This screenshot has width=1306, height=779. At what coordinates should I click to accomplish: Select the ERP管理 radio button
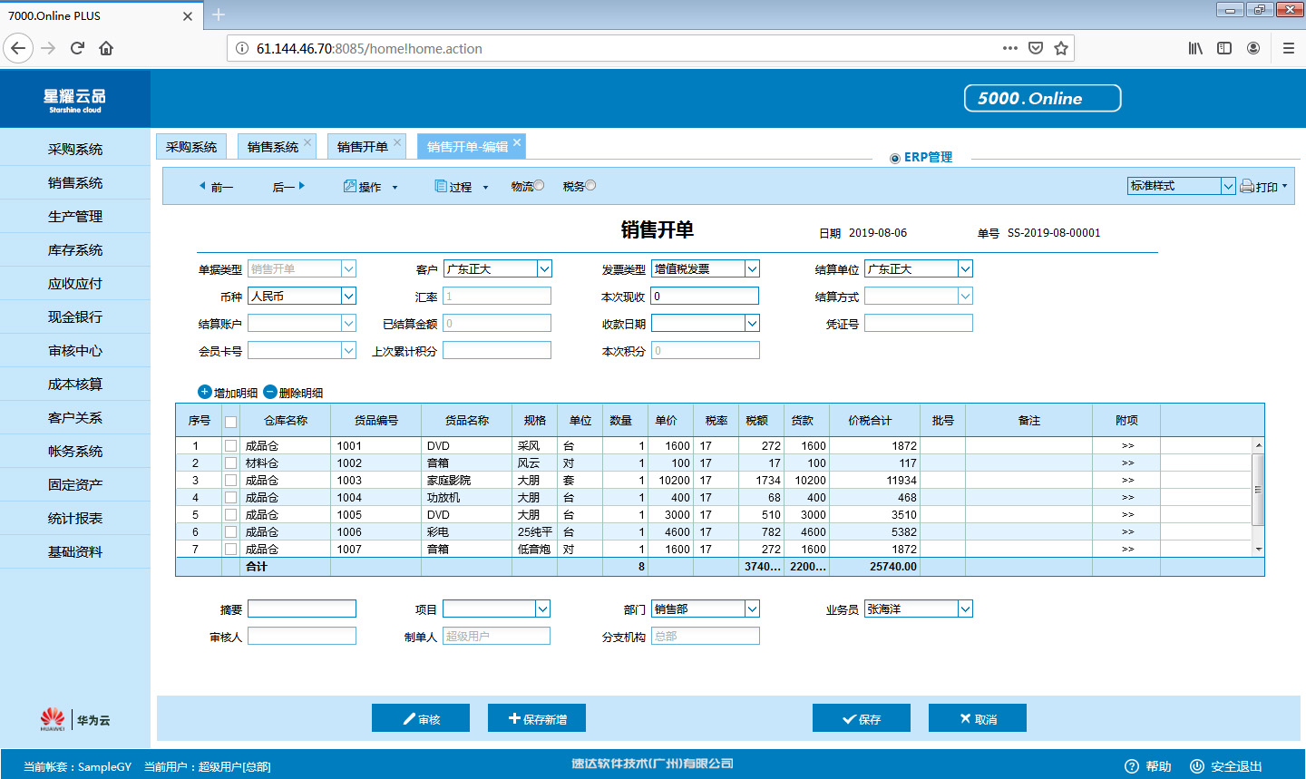pos(895,158)
